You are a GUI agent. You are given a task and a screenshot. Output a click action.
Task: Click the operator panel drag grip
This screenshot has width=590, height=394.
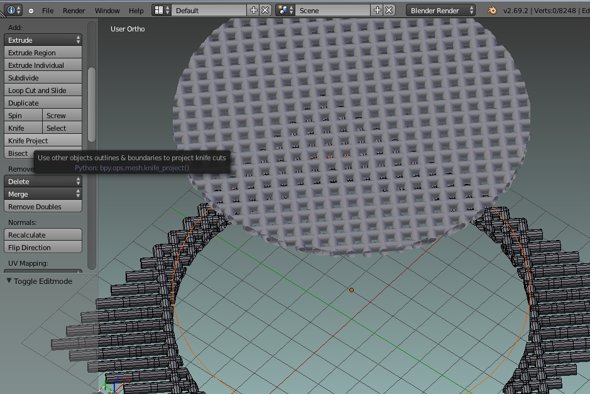point(89,280)
